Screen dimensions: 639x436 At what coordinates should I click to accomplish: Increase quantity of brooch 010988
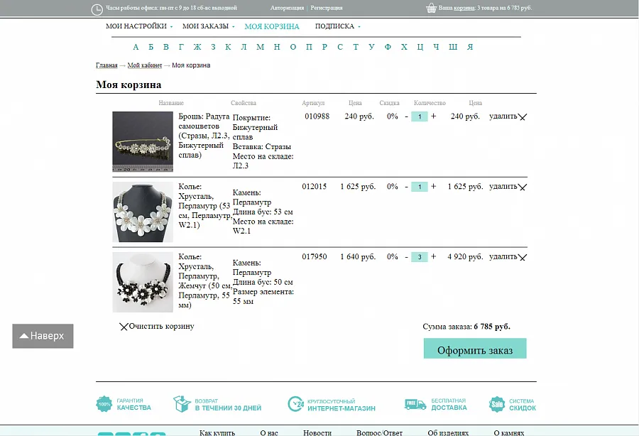434,116
